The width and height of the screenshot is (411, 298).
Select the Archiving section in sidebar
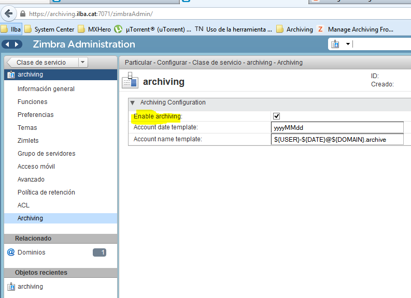(x=61, y=218)
